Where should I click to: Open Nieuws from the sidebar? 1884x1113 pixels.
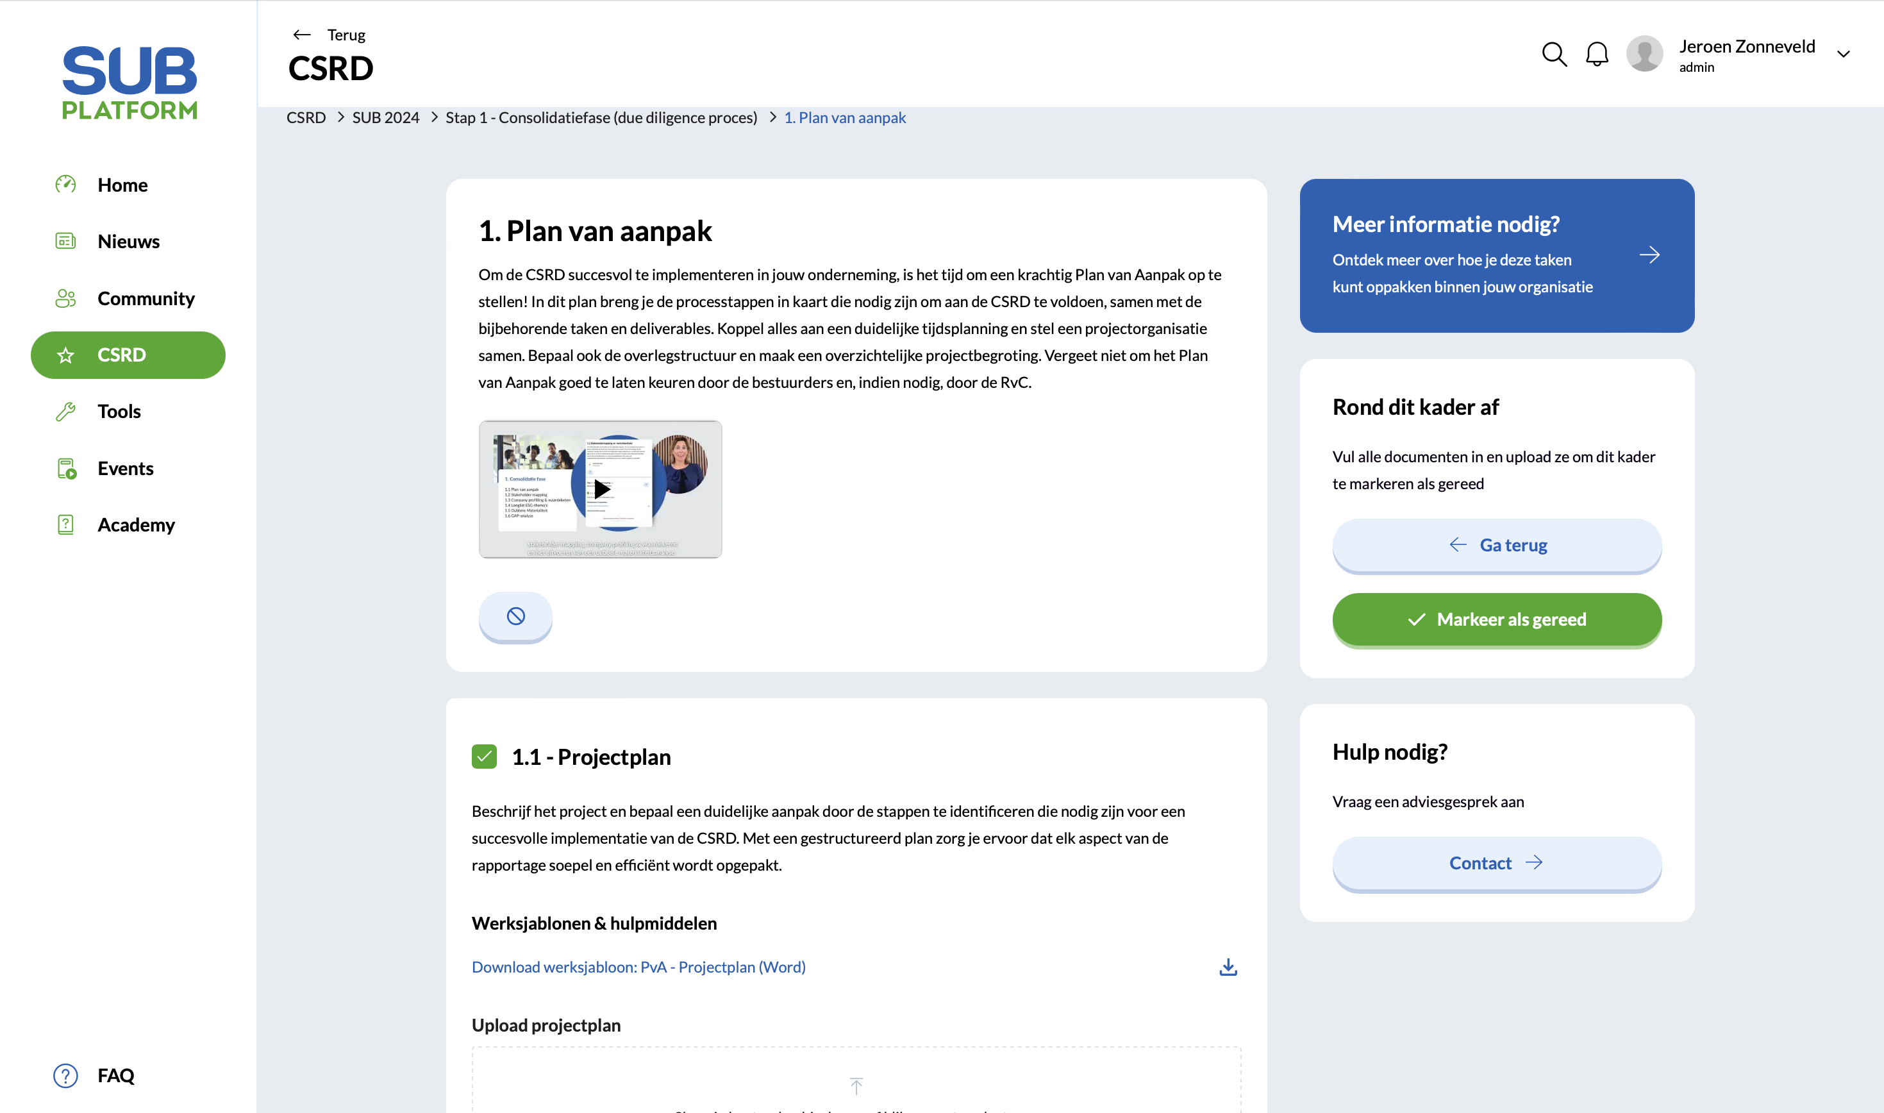(x=65, y=241)
